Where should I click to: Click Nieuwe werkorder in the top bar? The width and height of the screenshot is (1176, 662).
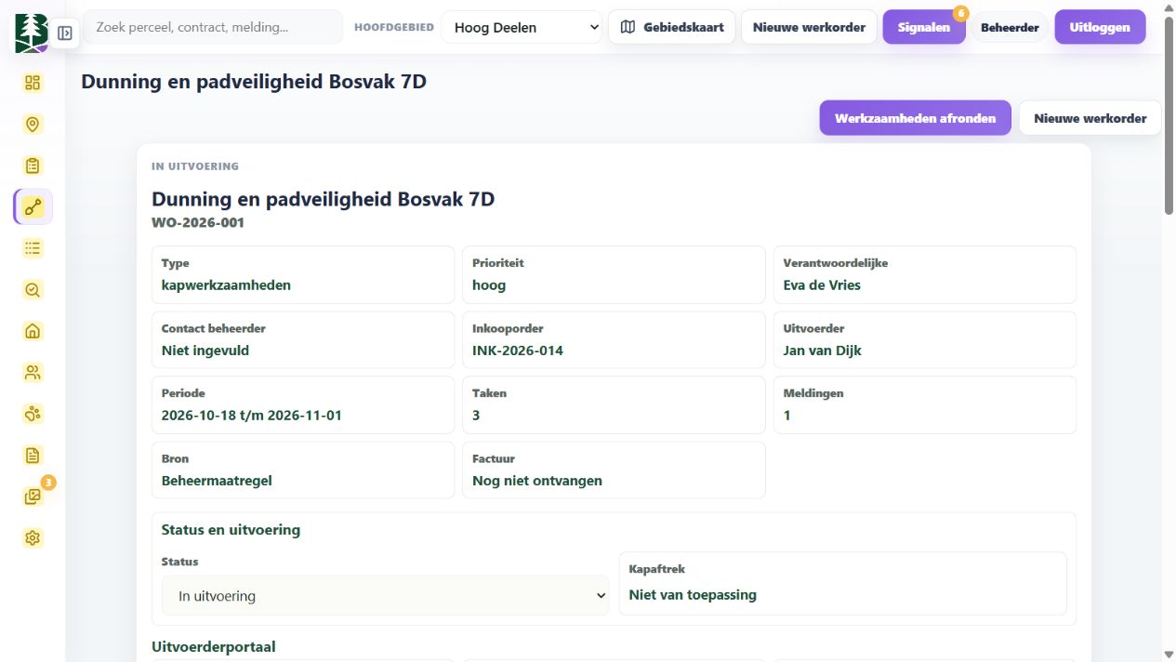coord(809,27)
